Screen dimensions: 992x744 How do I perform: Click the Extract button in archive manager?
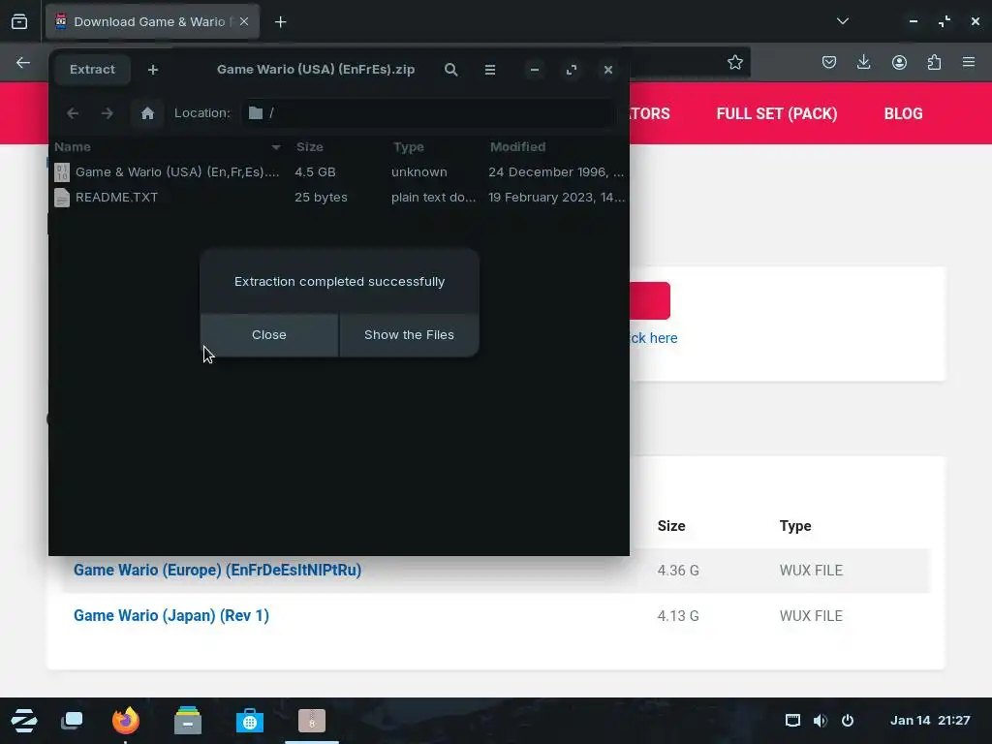coord(92,70)
